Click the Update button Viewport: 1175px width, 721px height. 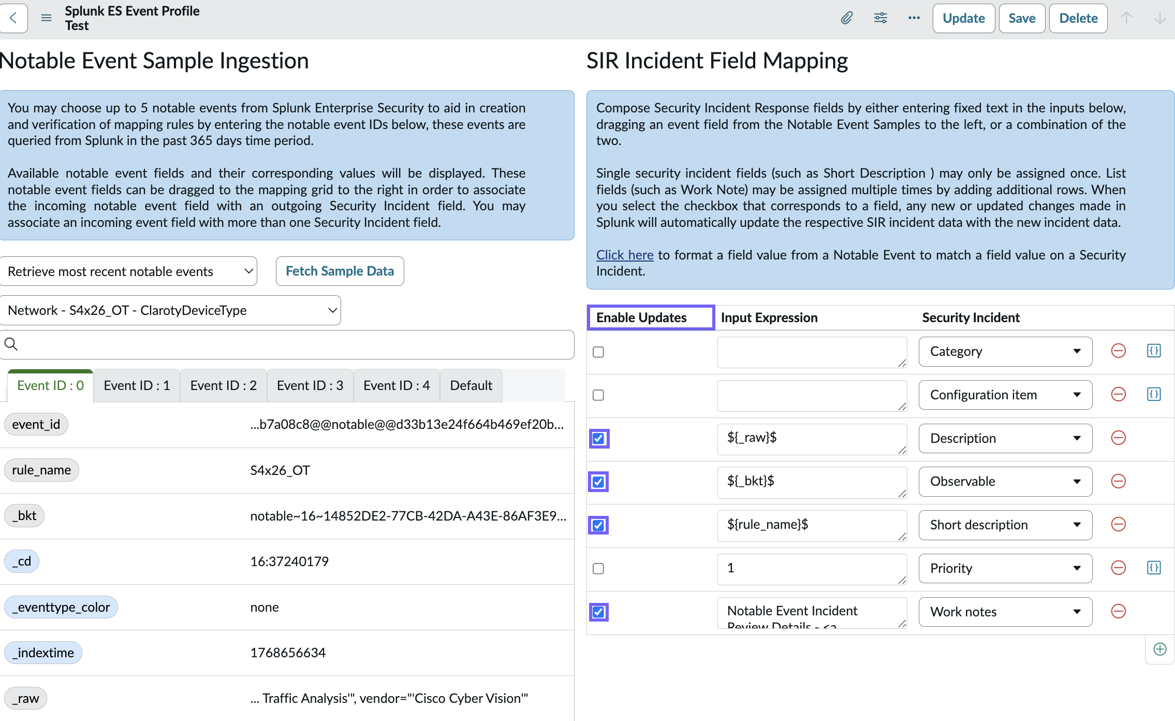tap(964, 19)
